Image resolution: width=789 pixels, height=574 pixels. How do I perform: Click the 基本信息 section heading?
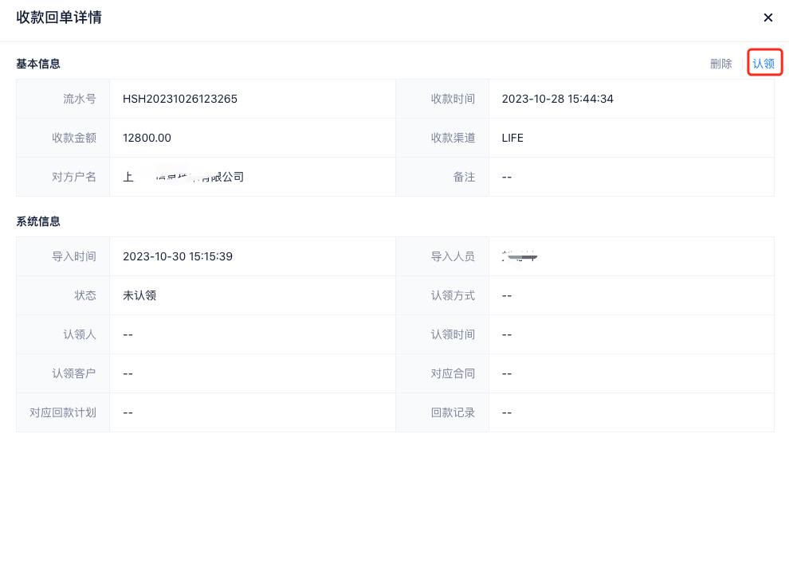pos(38,64)
